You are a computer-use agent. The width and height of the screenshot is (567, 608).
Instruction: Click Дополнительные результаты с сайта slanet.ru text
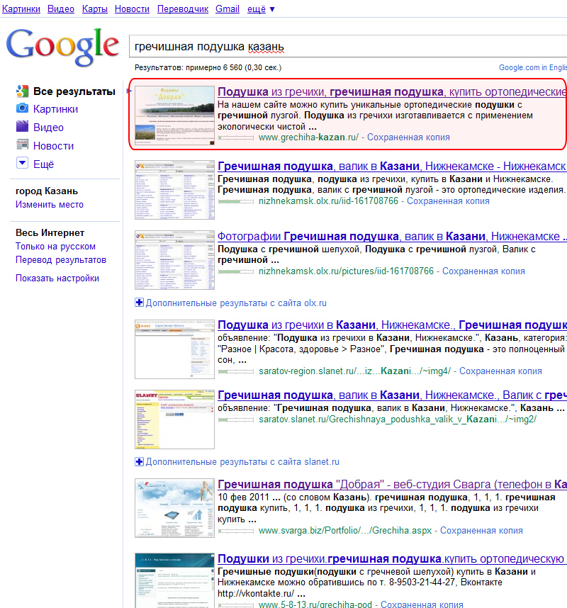(242, 462)
